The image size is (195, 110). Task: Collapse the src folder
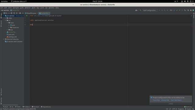[5, 20]
